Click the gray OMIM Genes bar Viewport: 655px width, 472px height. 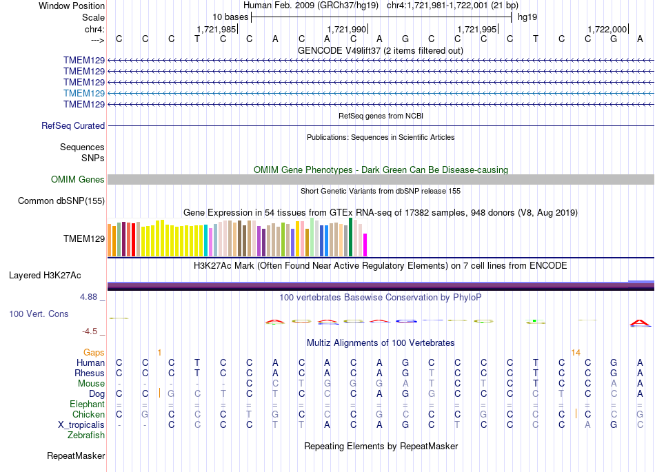point(381,179)
